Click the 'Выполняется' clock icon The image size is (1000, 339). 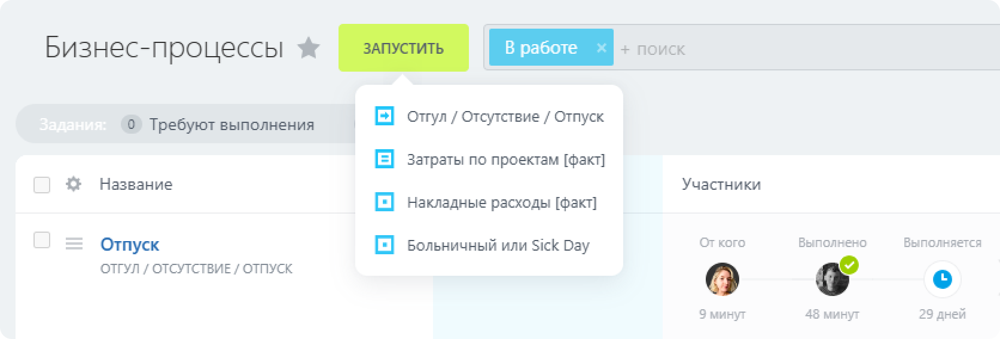click(943, 279)
